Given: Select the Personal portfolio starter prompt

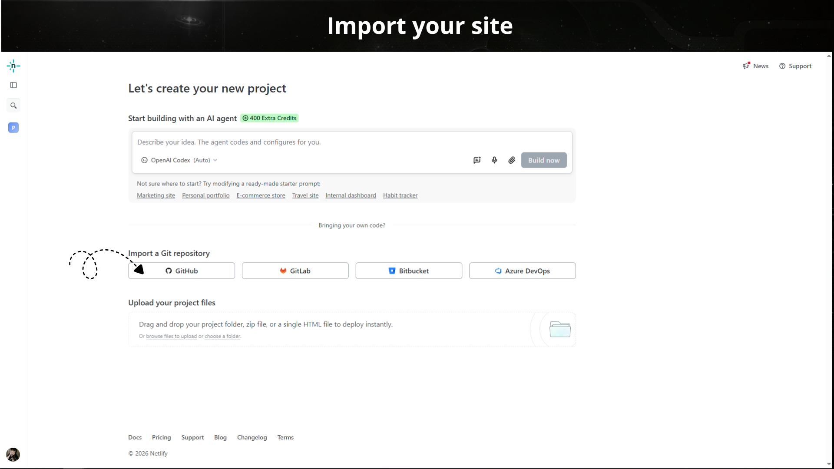Looking at the screenshot, I should tap(206, 195).
